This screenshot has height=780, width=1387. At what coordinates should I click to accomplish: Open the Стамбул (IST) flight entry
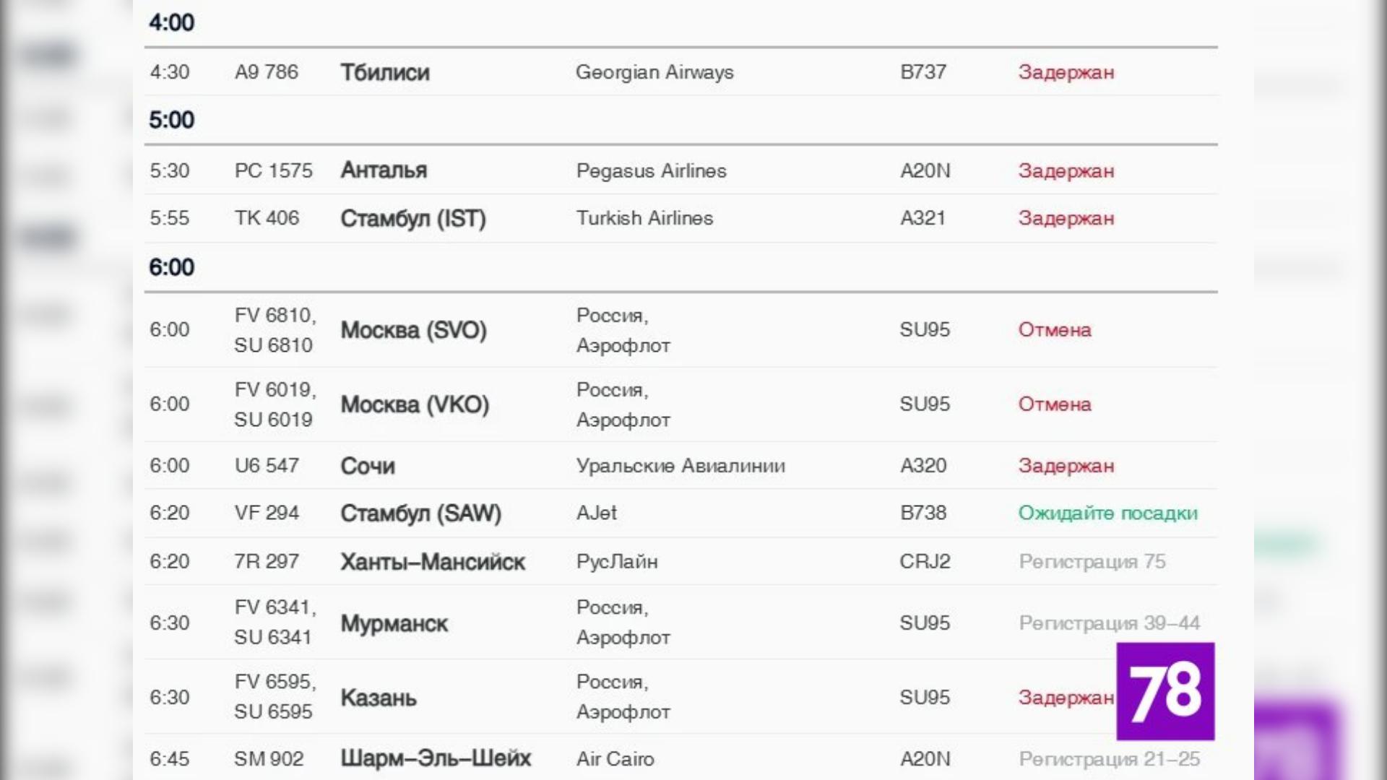point(412,218)
